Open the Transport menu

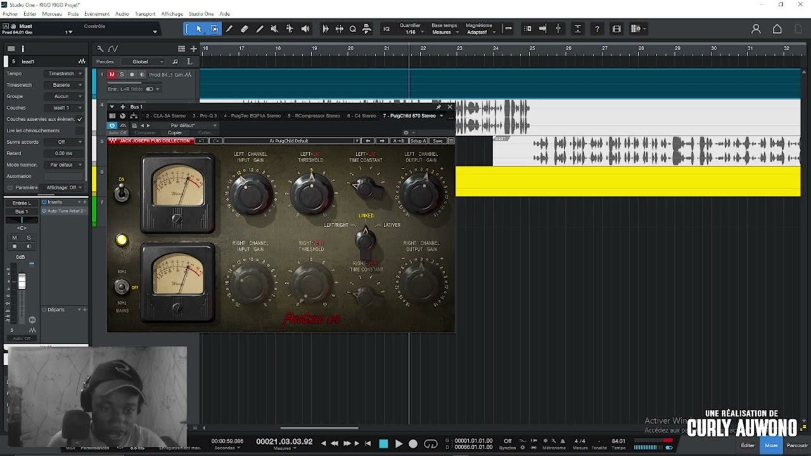point(145,14)
